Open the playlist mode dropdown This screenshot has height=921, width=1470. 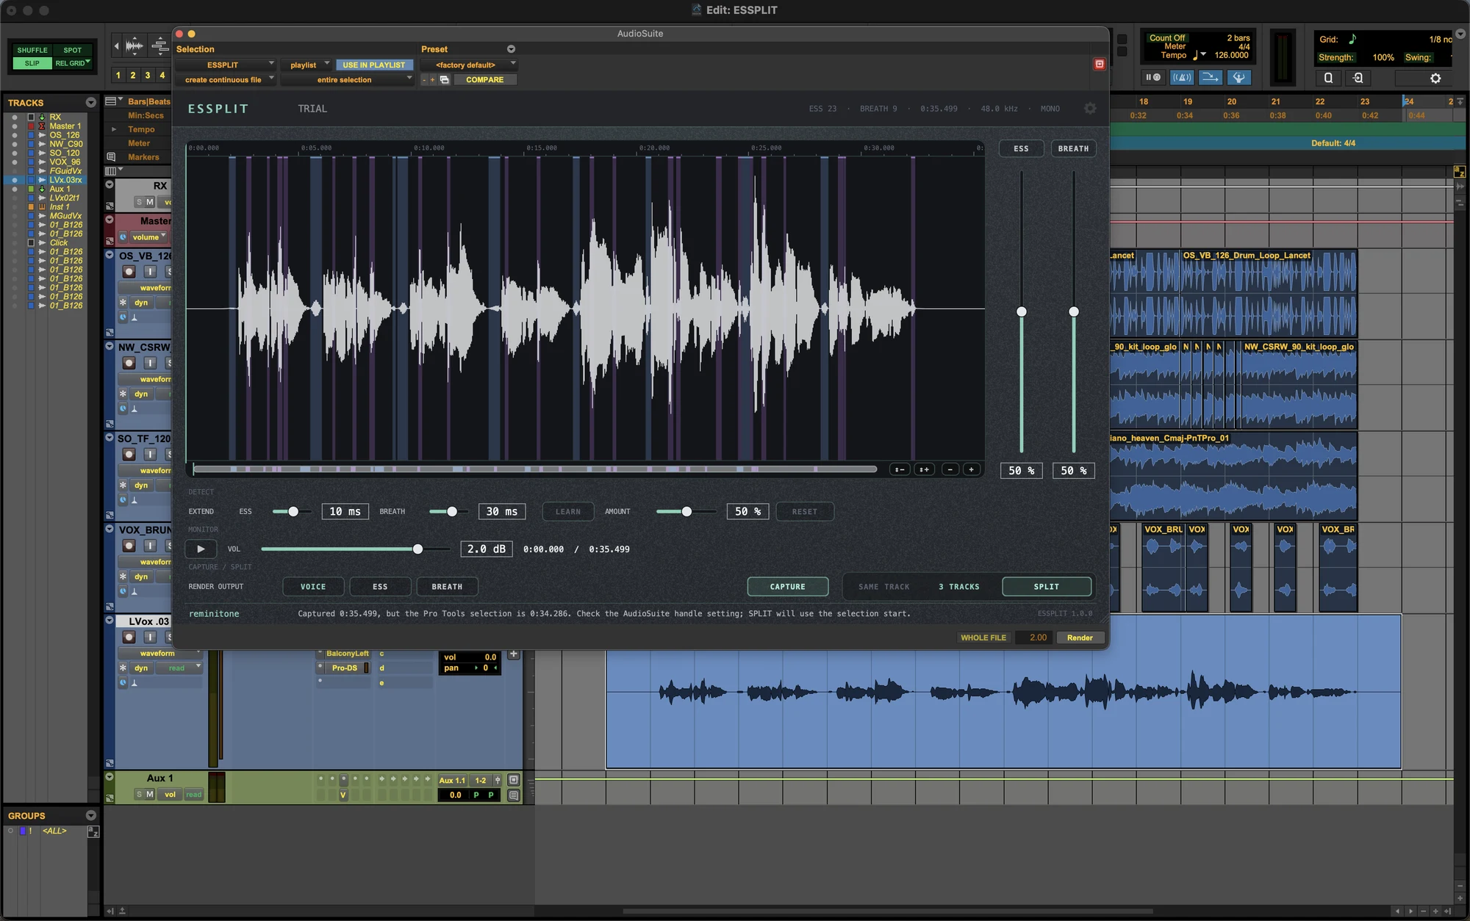[x=306, y=65]
